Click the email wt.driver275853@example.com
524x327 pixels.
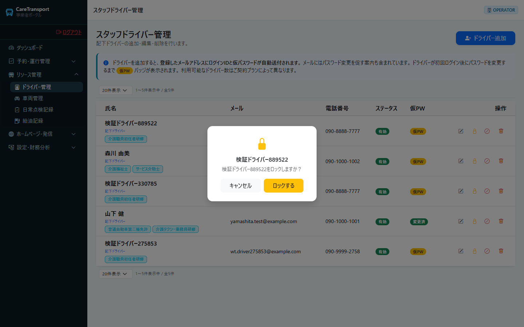(x=266, y=251)
